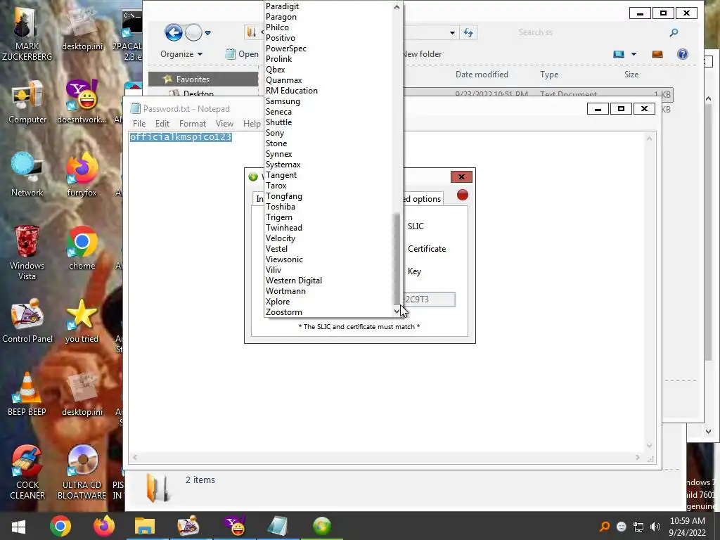Click the dropdown list scroll down arrow

coord(397,311)
